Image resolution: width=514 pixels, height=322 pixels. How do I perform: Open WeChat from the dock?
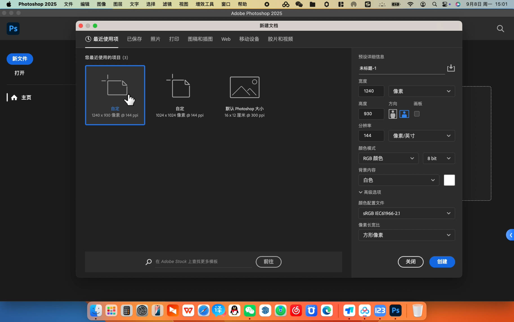click(250, 310)
